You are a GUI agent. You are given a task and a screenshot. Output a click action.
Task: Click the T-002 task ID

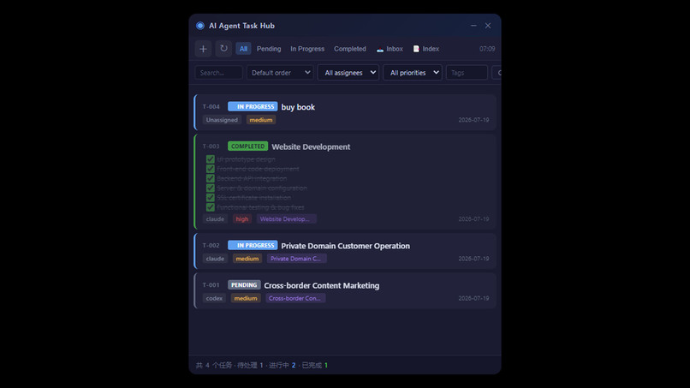(x=211, y=245)
